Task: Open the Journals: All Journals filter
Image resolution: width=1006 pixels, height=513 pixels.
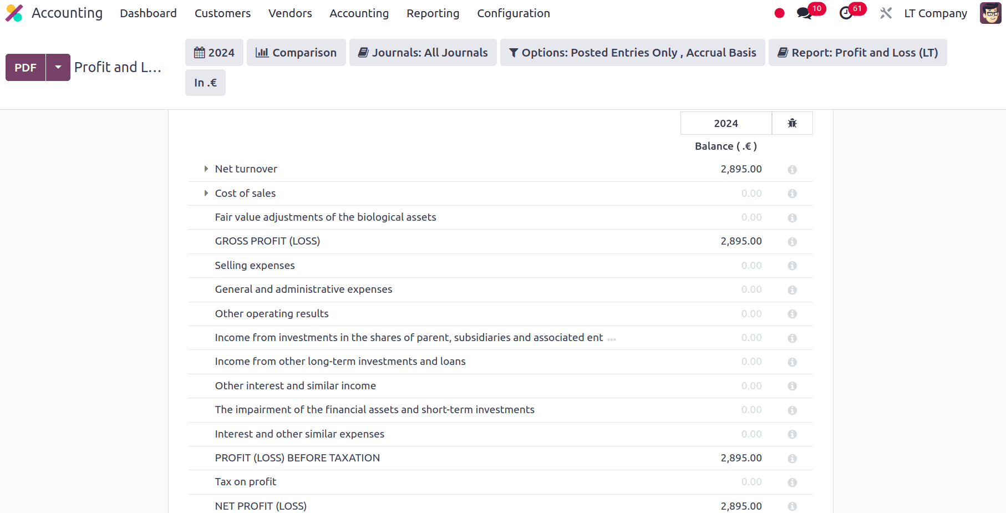Action: 423,53
